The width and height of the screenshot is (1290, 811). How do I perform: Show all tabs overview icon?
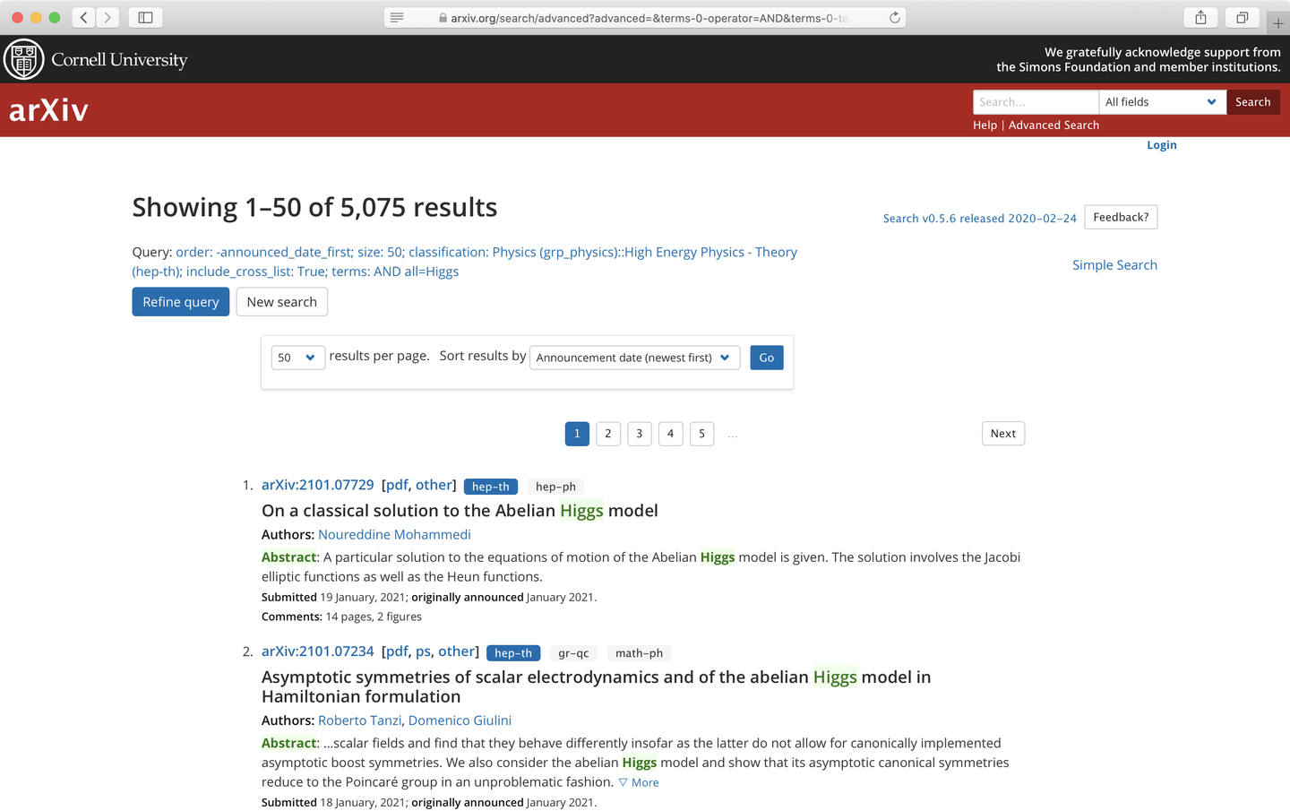[1243, 17]
